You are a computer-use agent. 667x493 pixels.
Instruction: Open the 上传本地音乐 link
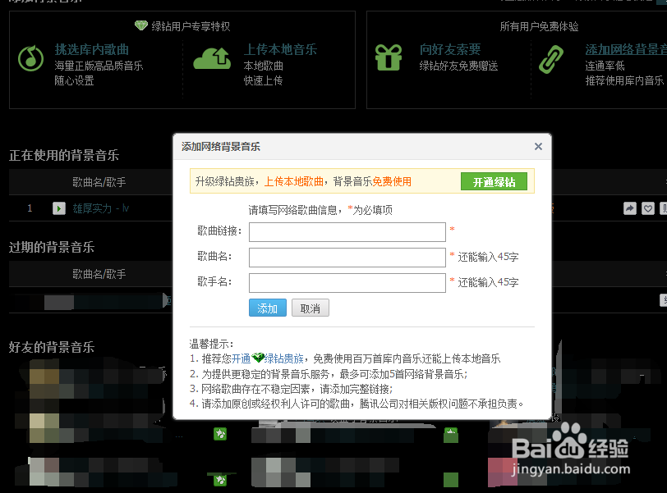[280, 50]
